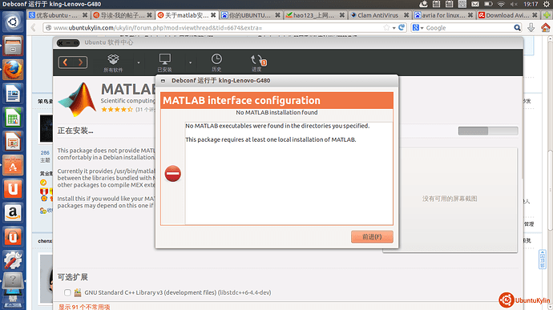
Task: Click Google search magnifier icon
Action: point(517,27)
